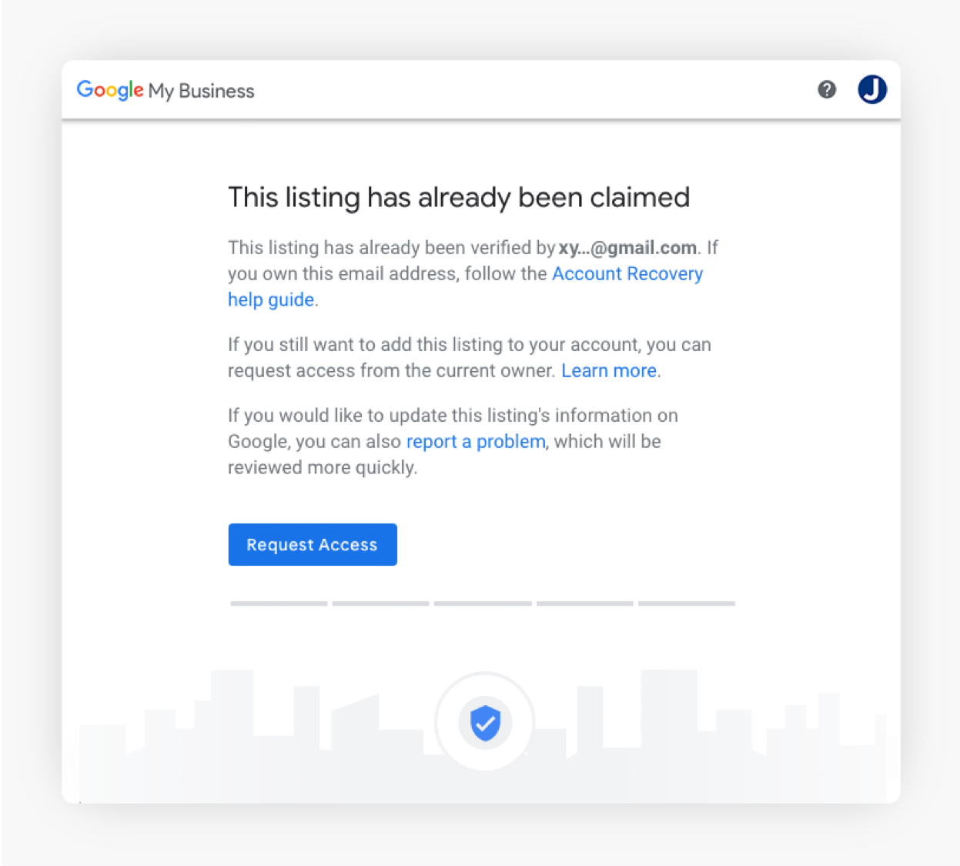
Task: Click the third progress step segment
Action: (483, 604)
